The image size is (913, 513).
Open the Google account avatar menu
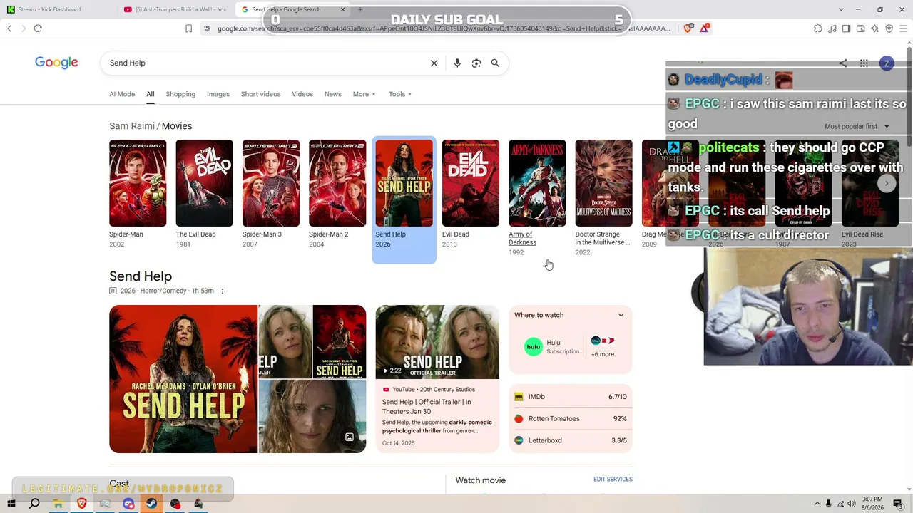point(887,63)
